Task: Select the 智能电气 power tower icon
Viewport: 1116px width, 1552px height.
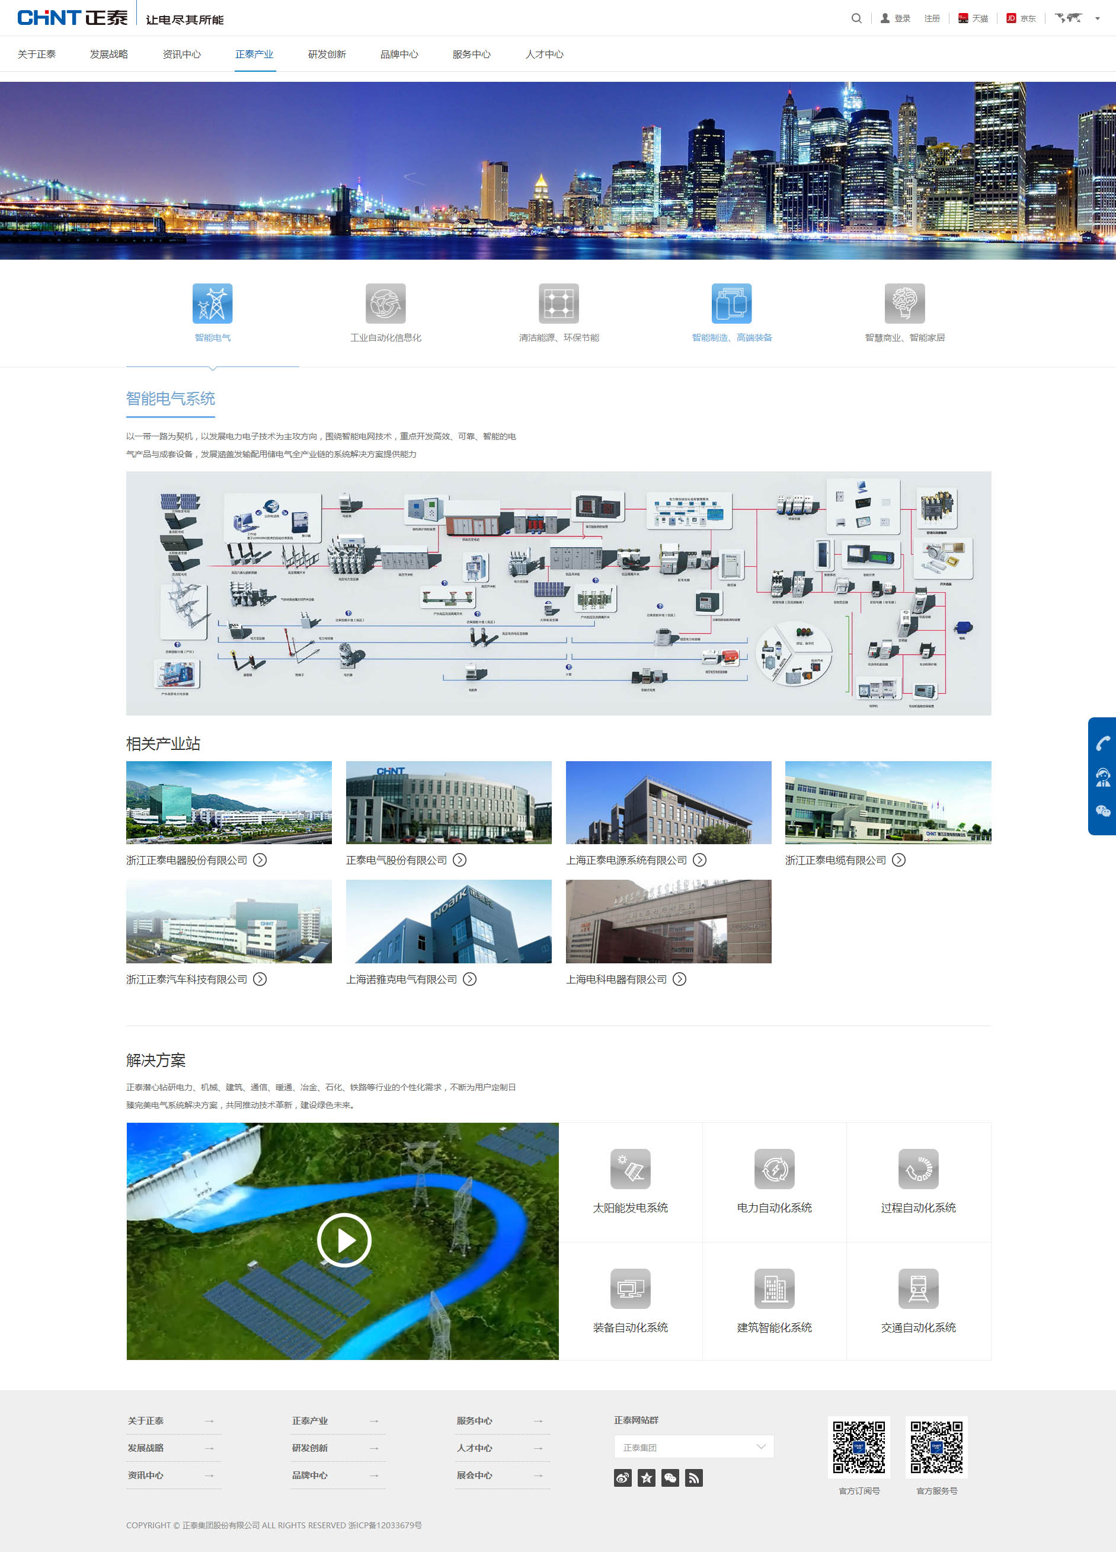Action: tap(212, 303)
